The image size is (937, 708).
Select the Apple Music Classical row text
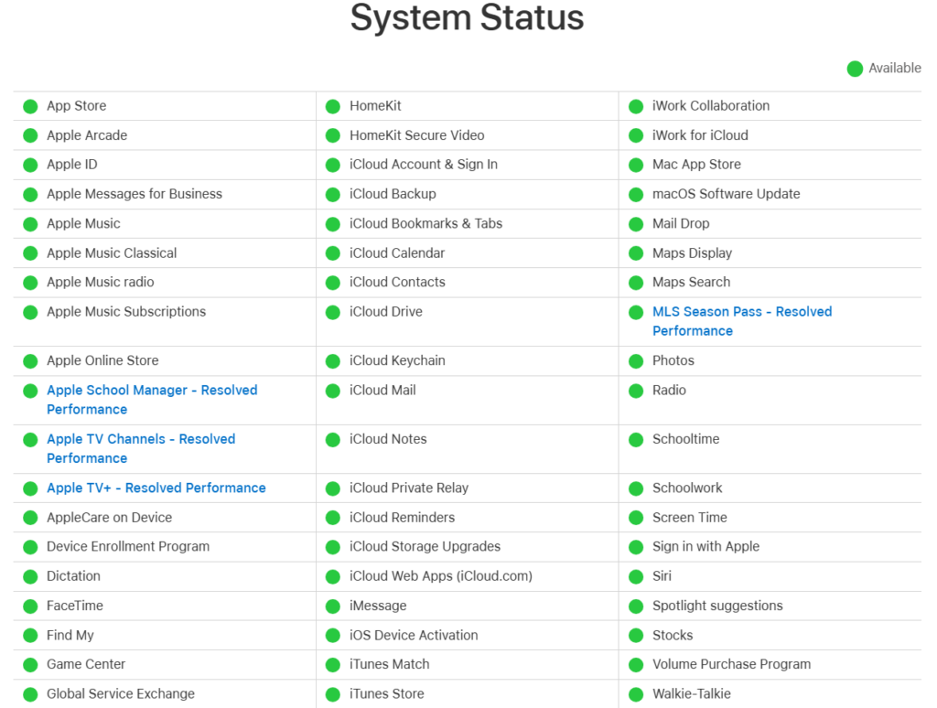(112, 252)
